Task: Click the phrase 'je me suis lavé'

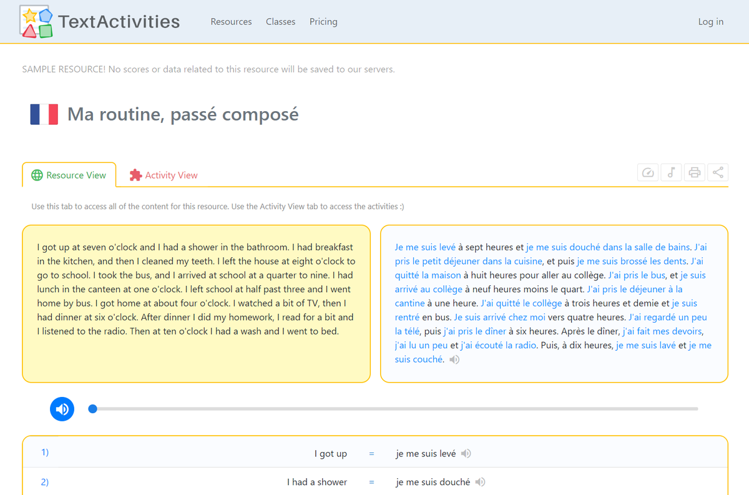Action: click(x=646, y=345)
